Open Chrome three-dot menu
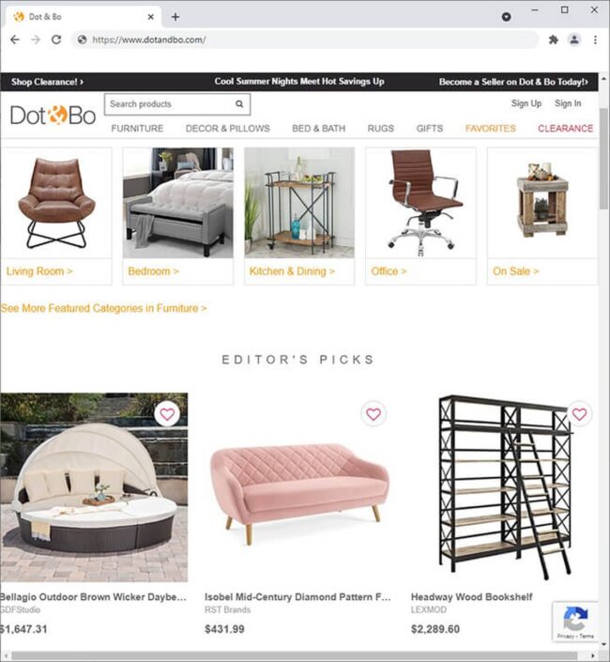The image size is (610, 662). coord(595,39)
